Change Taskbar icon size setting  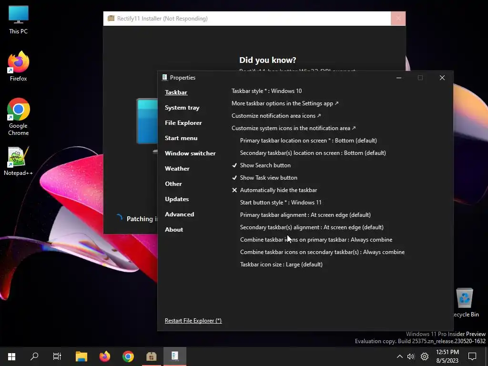pos(281,264)
